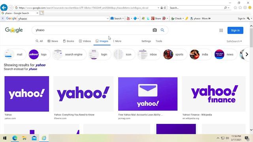Click the magnifier icon in browser search box

point(225,8)
